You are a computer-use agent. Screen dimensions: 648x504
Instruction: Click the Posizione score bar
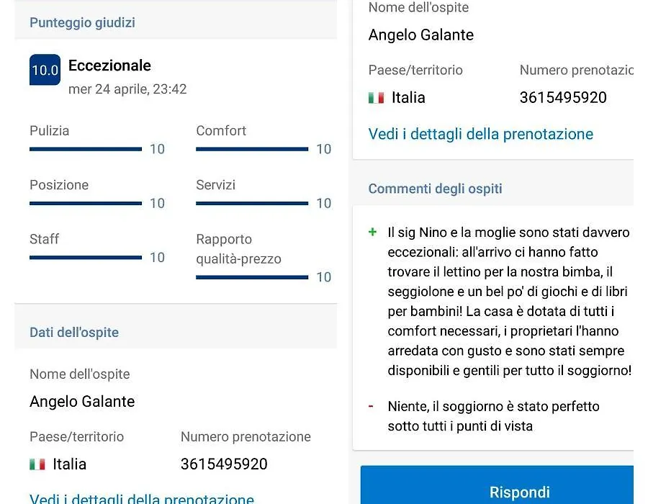pos(86,203)
